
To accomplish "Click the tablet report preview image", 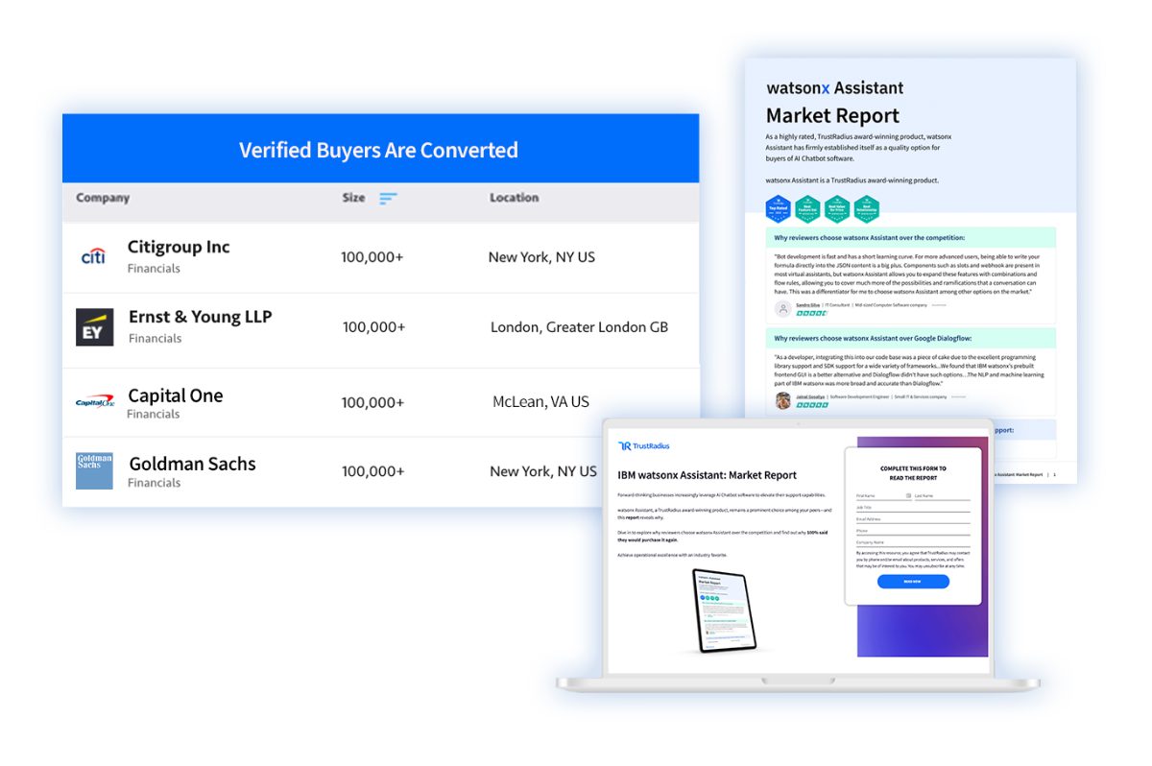I will pos(725,610).
